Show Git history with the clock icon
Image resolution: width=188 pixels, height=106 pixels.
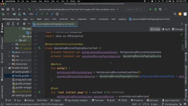pos(57,14)
